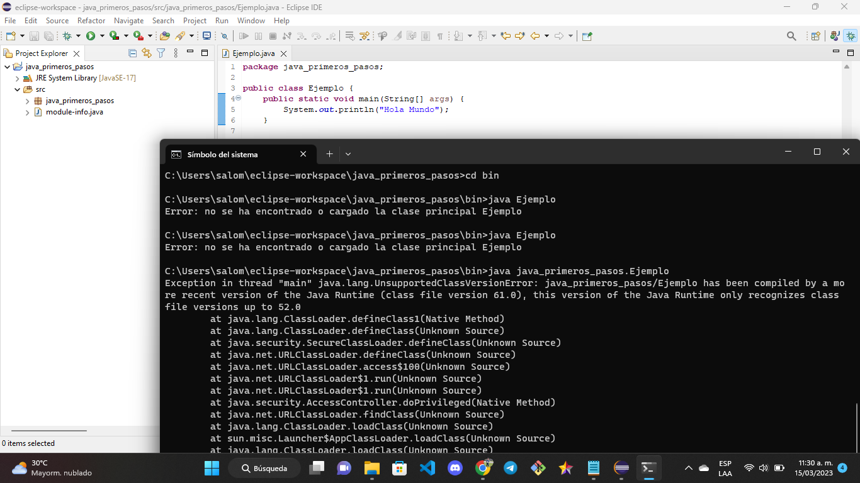The image size is (860, 483).
Task: Open Project Explorer View Menu (three dots)
Action: 176,53
